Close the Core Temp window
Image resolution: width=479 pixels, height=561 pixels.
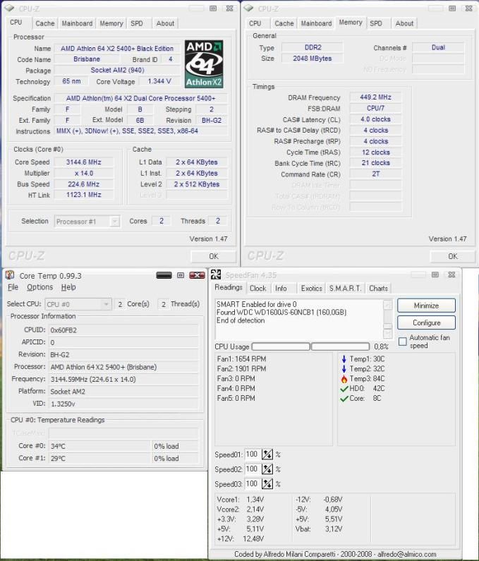tap(197, 275)
